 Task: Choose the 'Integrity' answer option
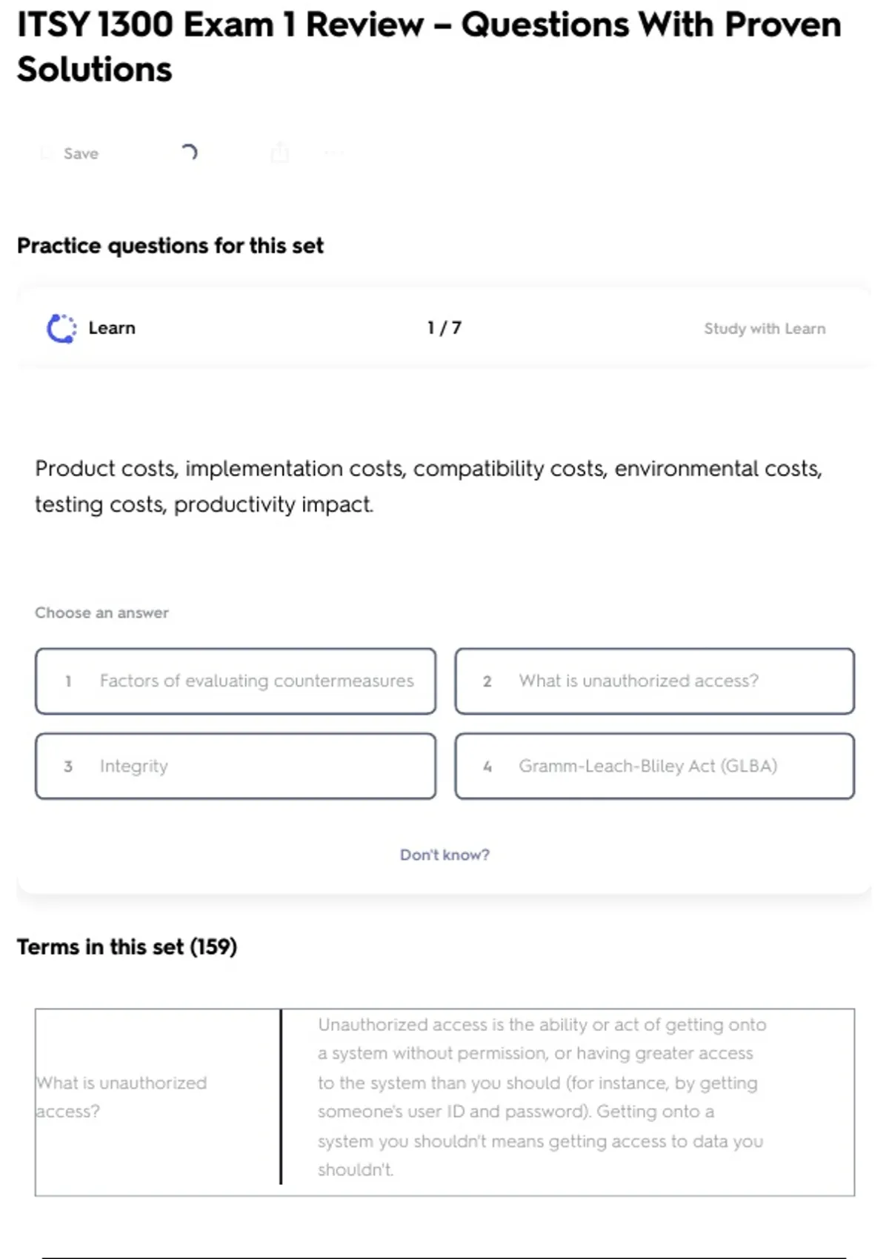point(236,767)
